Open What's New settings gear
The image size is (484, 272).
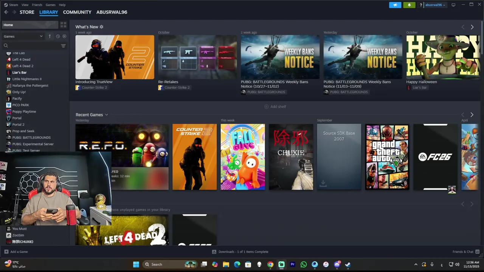pos(101,27)
